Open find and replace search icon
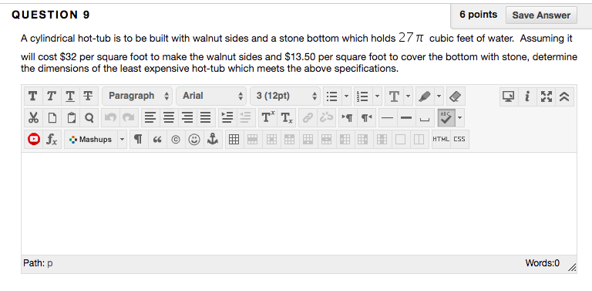This screenshot has height=291, width=592. tap(89, 118)
